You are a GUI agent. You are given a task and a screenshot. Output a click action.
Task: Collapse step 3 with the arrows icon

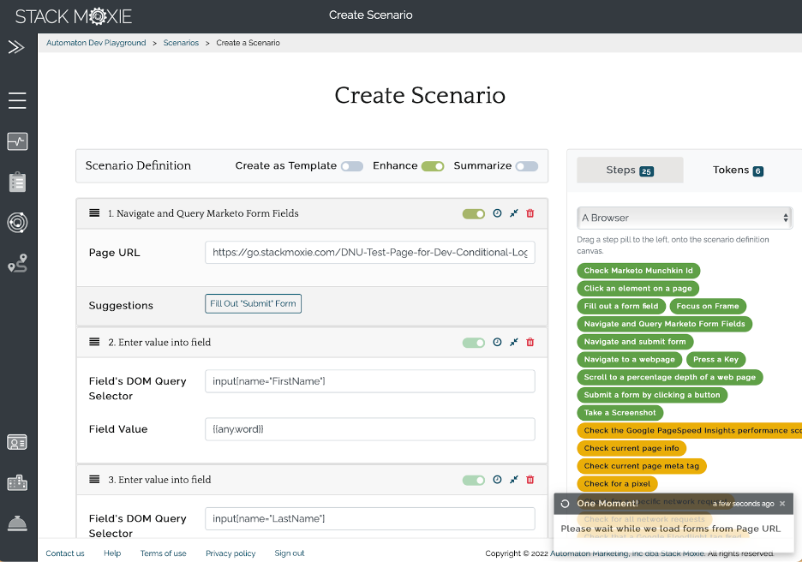click(514, 480)
